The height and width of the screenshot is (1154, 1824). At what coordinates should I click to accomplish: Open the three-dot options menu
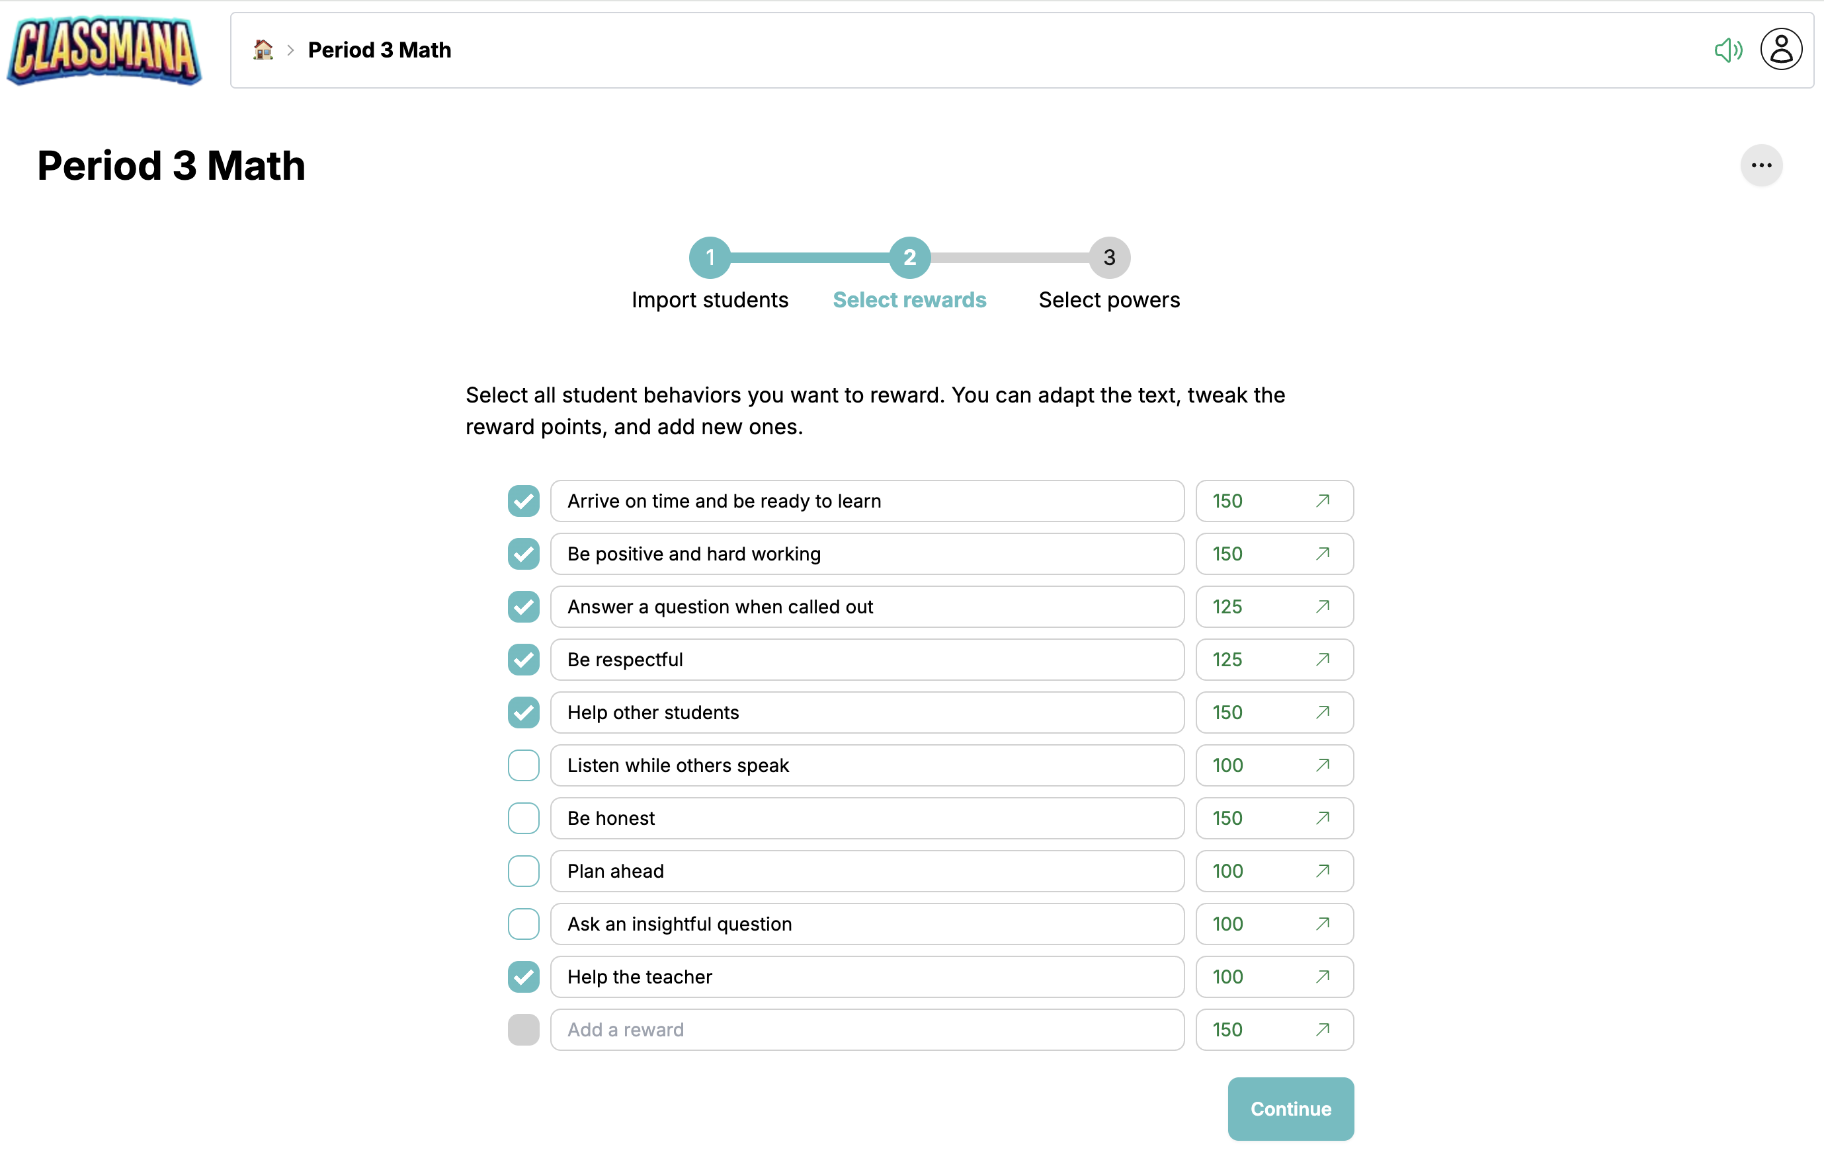coord(1761,165)
